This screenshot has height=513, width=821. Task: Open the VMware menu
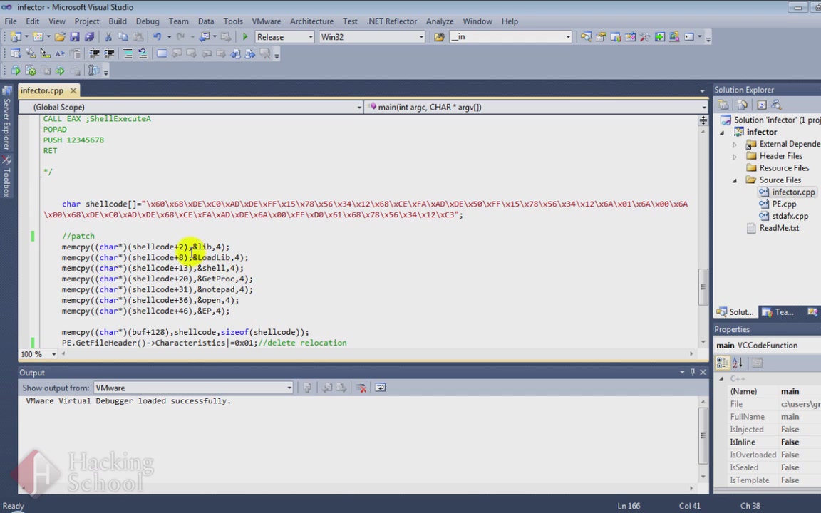266,21
